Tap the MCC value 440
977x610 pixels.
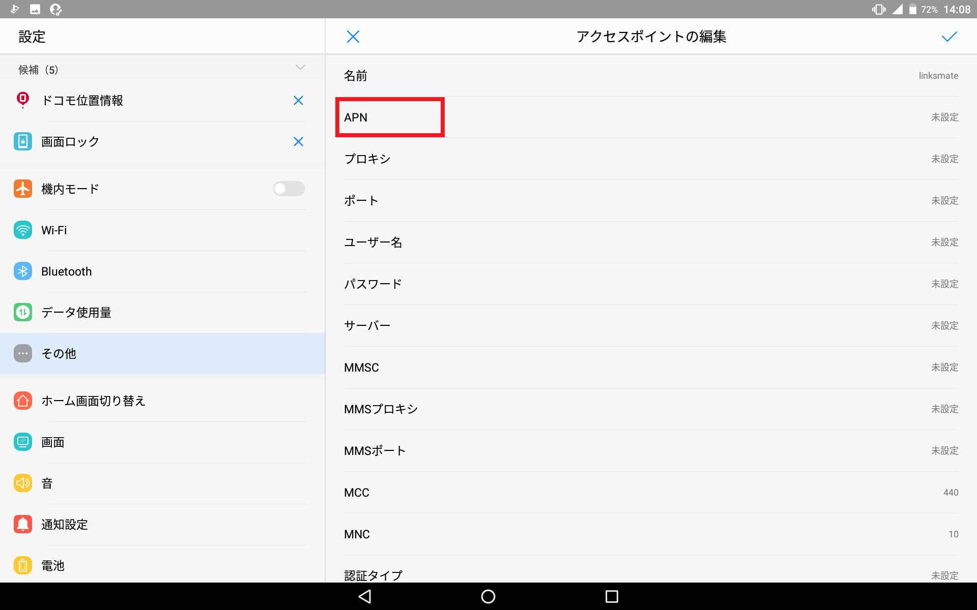point(951,493)
